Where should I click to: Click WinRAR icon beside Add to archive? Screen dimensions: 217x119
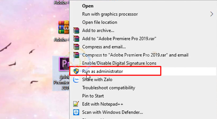click(x=76, y=30)
